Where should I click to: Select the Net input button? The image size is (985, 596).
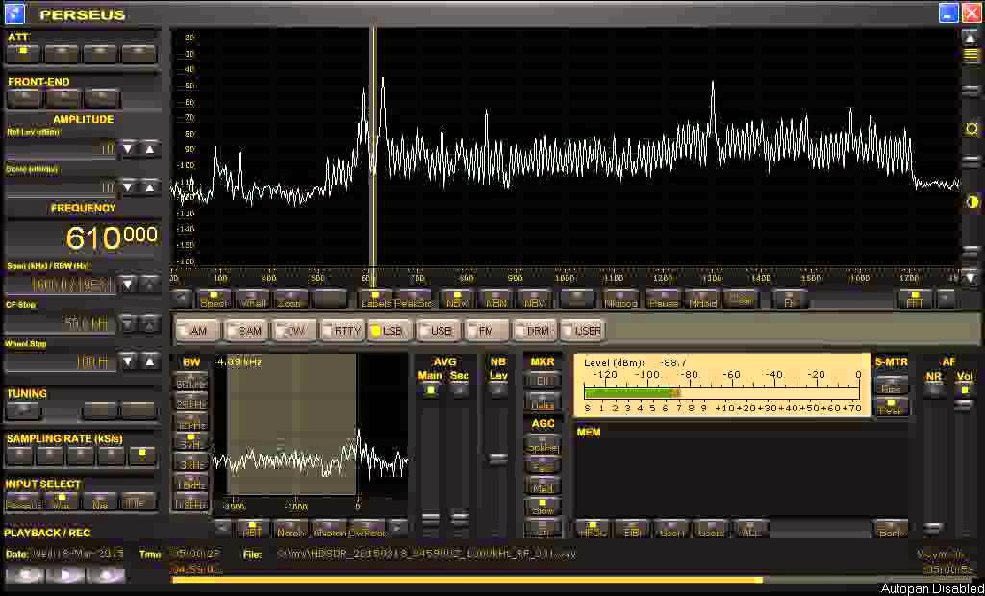click(x=100, y=501)
